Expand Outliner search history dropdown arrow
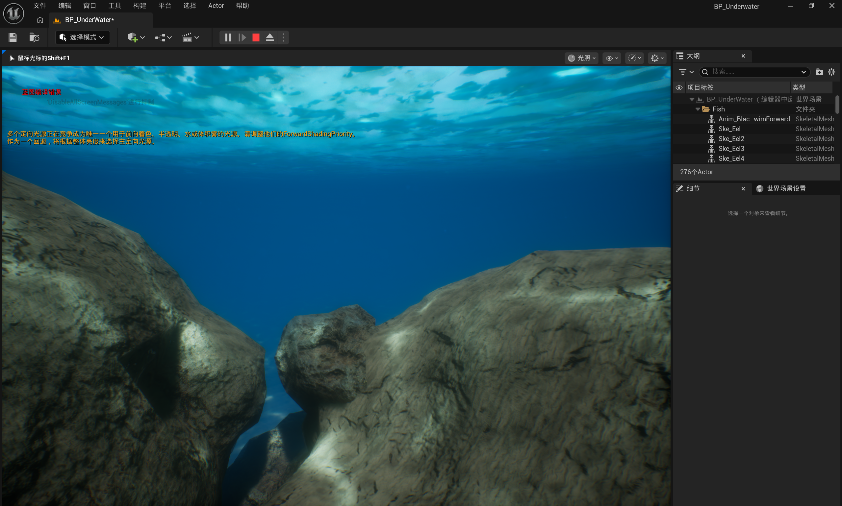Image resolution: width=842 pixels, height=506 pixels. (x=804, y=72)
